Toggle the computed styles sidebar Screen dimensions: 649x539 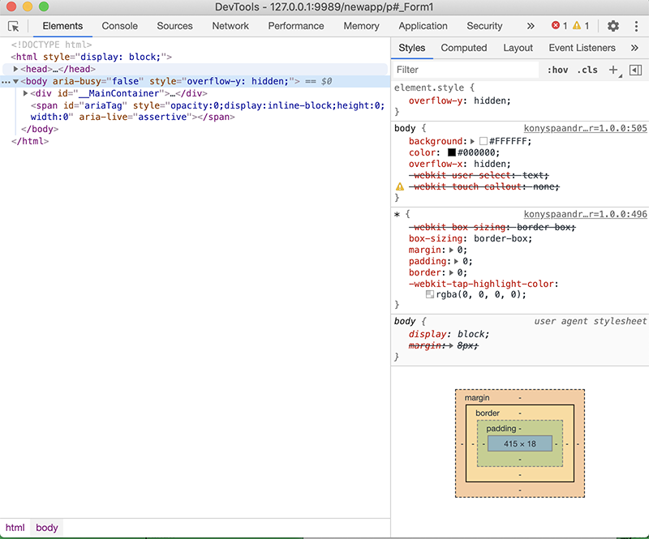[x=635, y=70]
